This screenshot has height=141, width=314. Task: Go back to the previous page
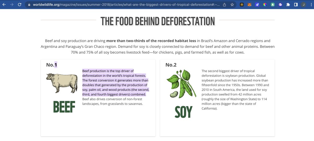[x=4, y=4]
